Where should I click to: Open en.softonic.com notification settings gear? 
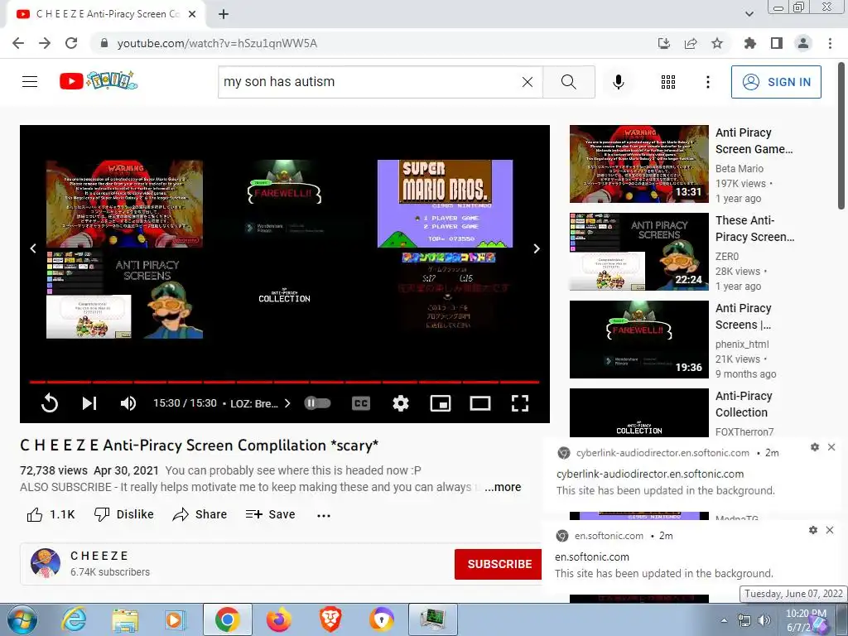click(x=813, y=530)
